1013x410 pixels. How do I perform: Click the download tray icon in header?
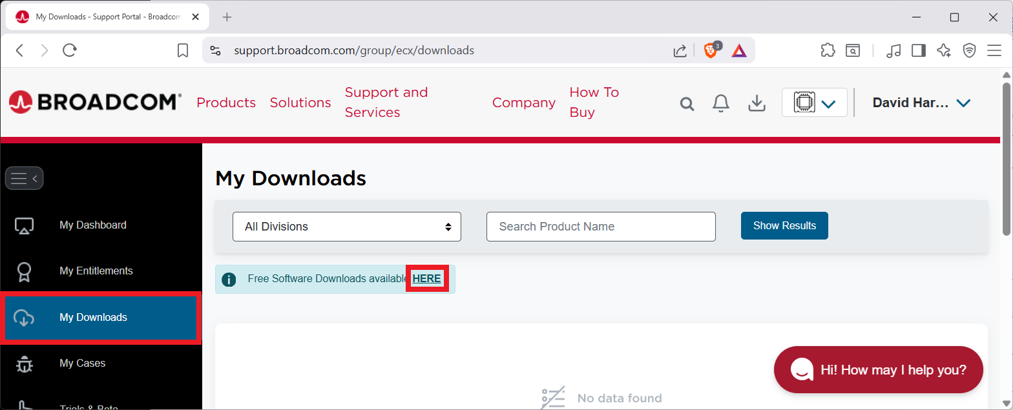tap(757, 103)
